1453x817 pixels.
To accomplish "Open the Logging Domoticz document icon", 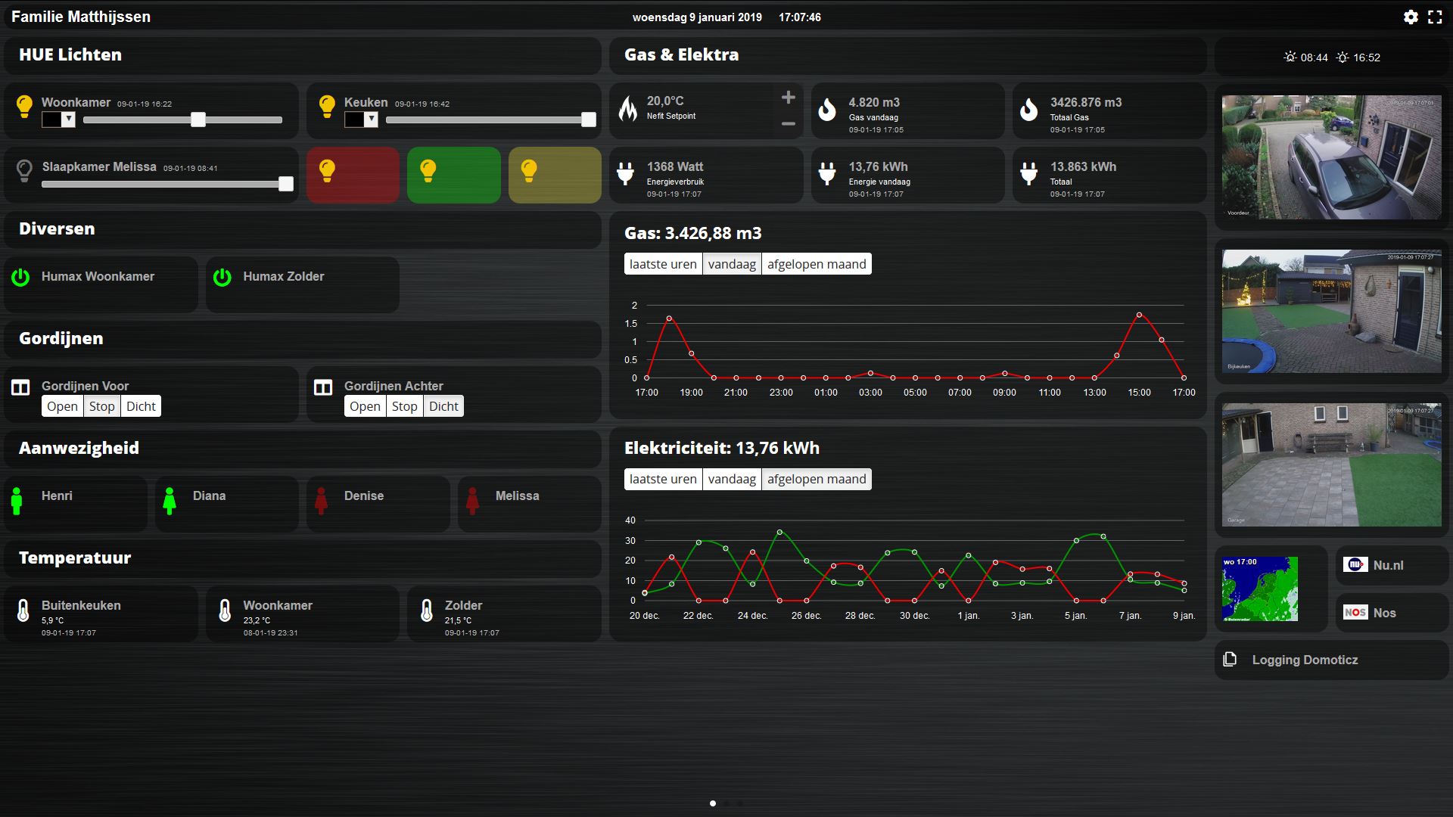I will [x=1230, y=659].
